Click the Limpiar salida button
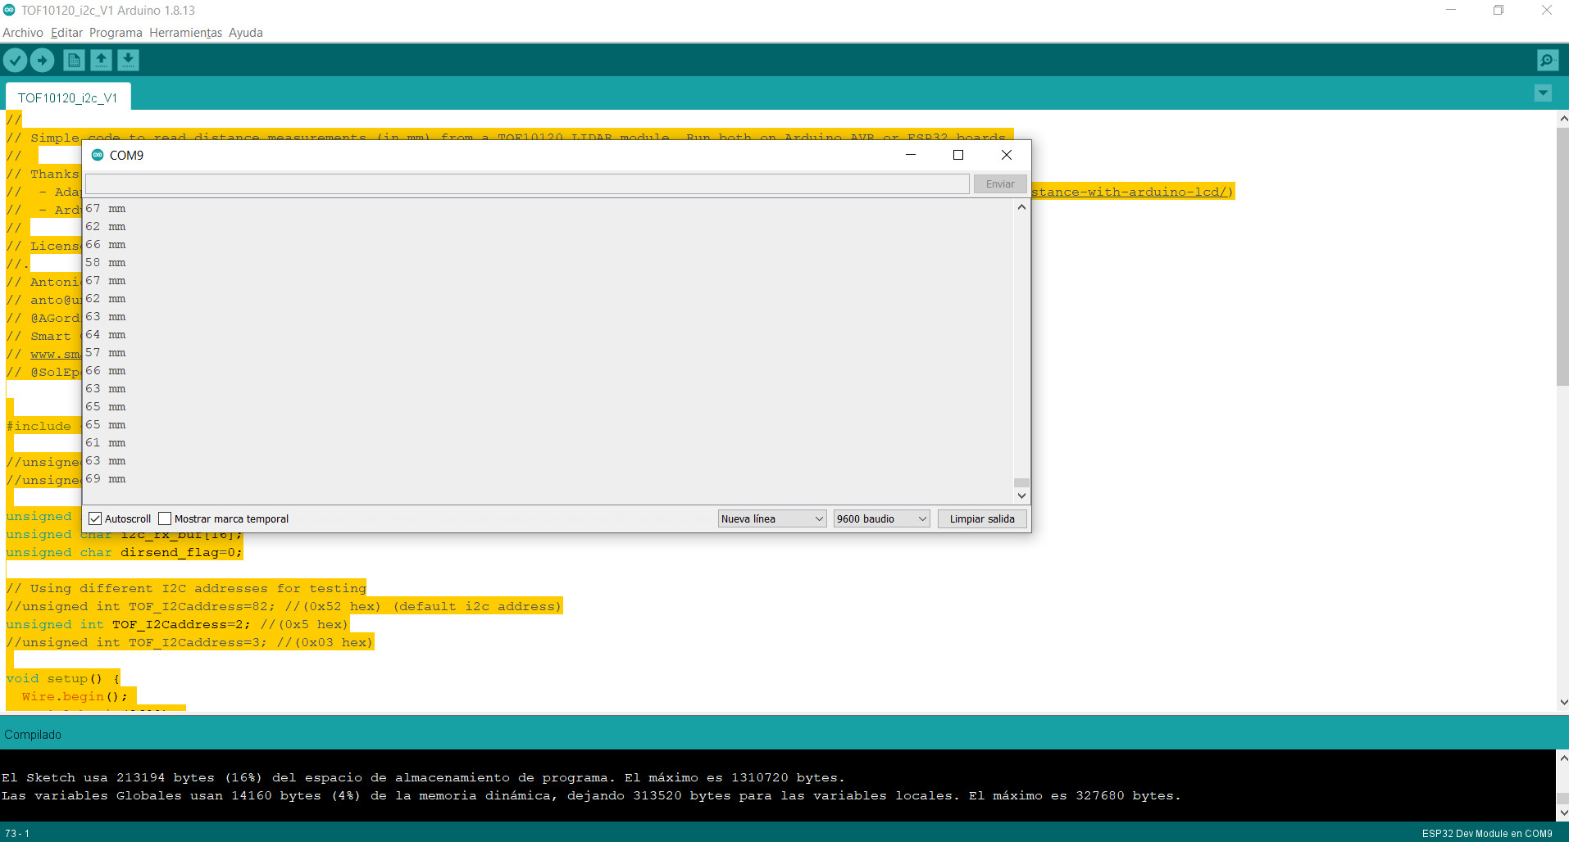The image size is (1569, 842). (x=981, y=518)
